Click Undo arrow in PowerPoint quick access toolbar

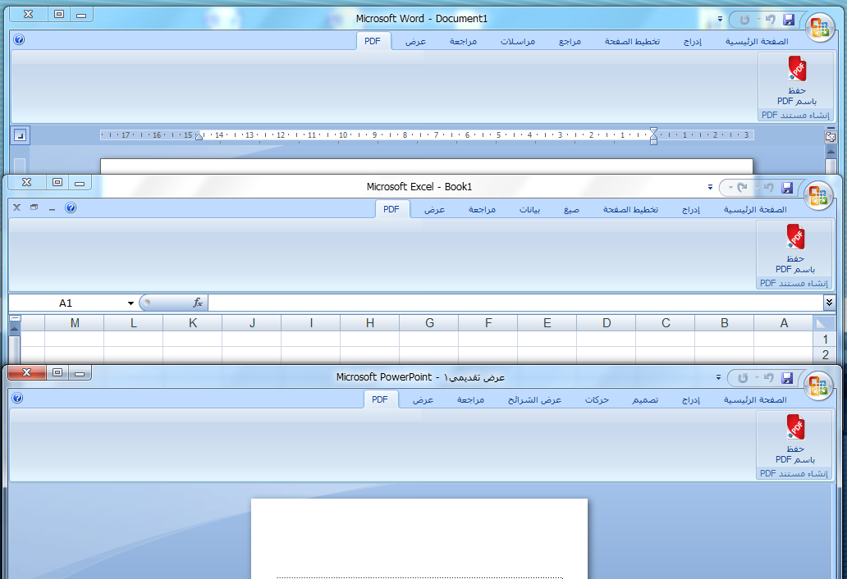(768, 378)
